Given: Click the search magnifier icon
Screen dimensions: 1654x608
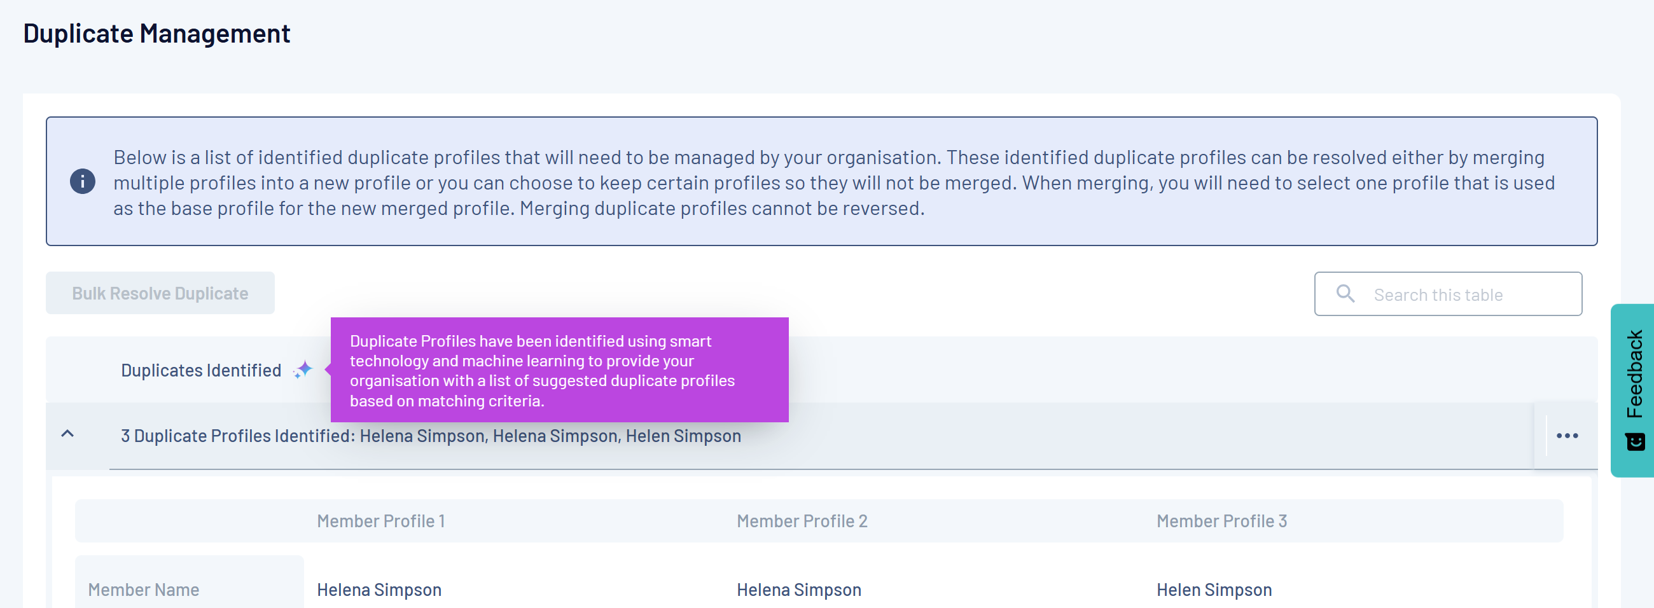Looking at the screenshot, I should pyautogui.click(x=1345, y=293).
